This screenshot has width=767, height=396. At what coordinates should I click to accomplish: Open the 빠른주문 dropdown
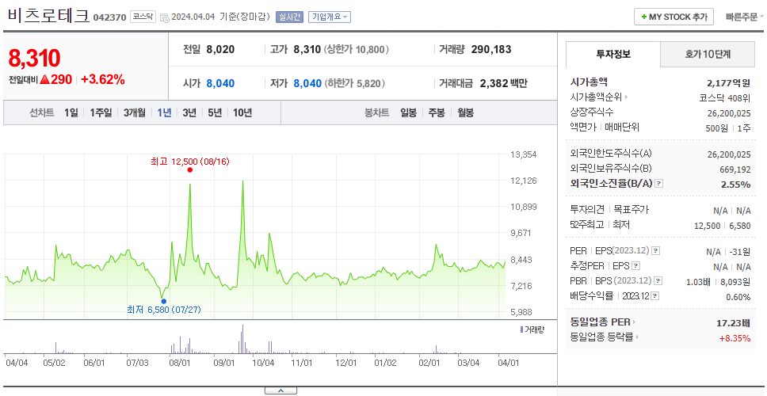point(745,17)
